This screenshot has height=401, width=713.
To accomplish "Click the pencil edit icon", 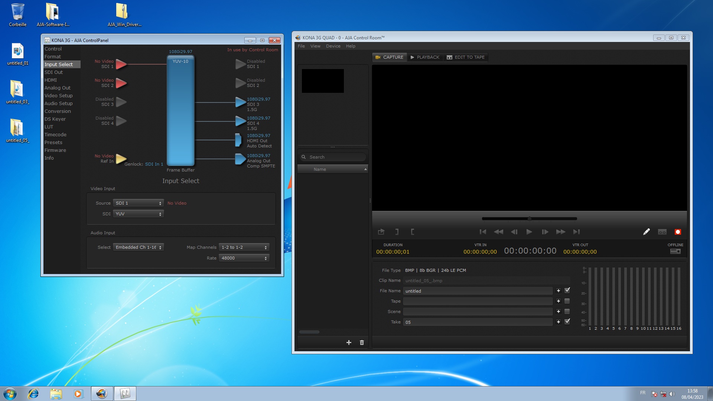I will (647, 232).
